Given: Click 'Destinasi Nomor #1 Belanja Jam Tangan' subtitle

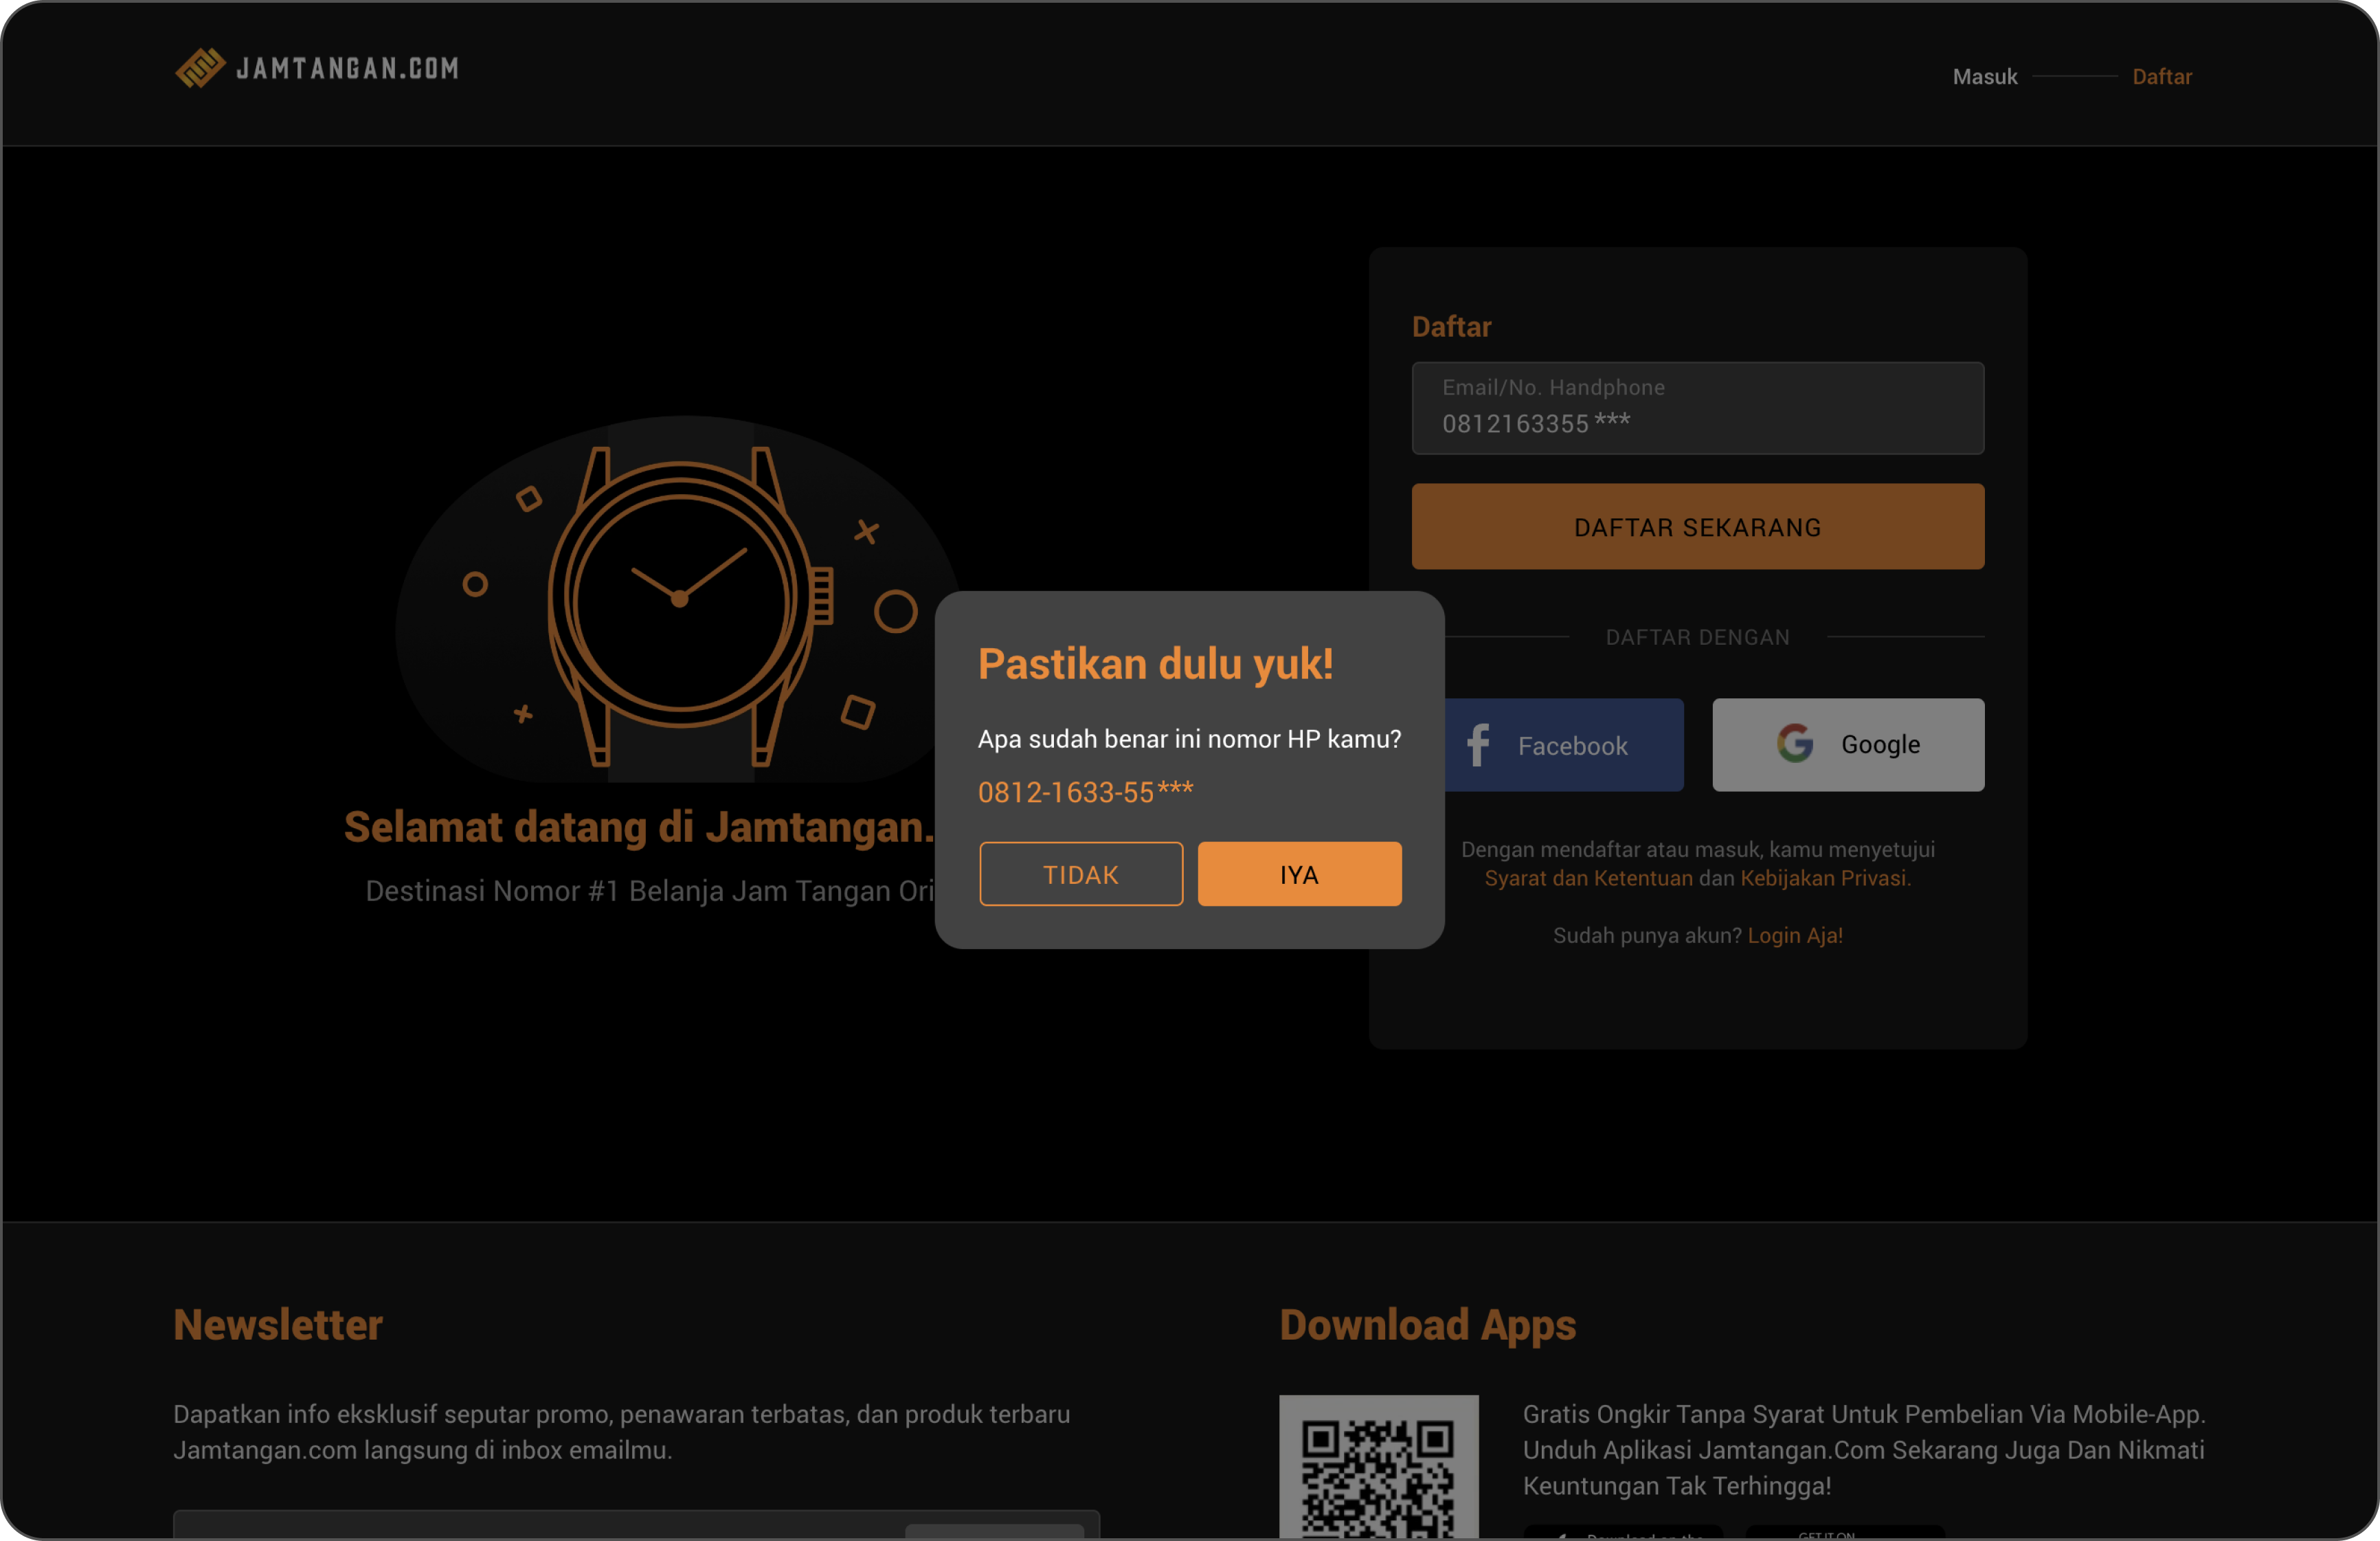Looking at the screenshot, I should (650, 891).
